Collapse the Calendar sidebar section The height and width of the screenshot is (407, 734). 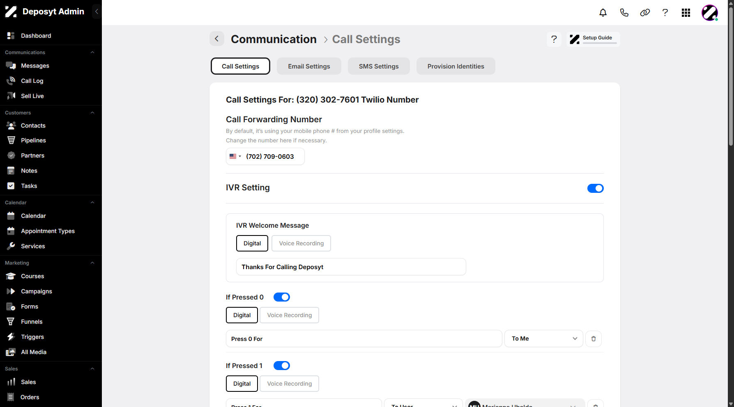coord(92,203)
